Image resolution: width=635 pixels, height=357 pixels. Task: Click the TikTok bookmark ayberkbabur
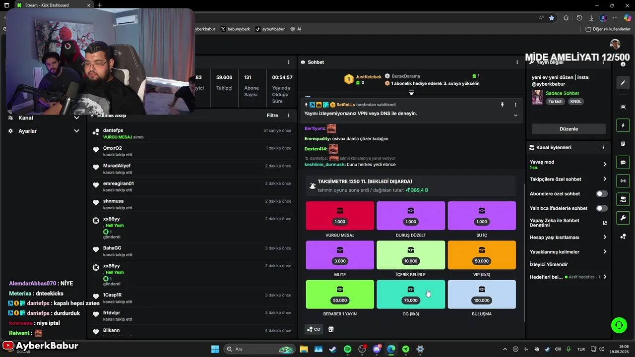[270, 29]
